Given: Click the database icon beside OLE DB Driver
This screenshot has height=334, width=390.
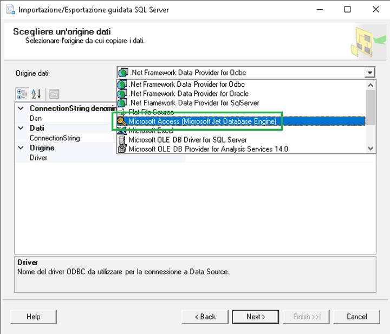Looking at the screenshot, I should tap(122, 140).
